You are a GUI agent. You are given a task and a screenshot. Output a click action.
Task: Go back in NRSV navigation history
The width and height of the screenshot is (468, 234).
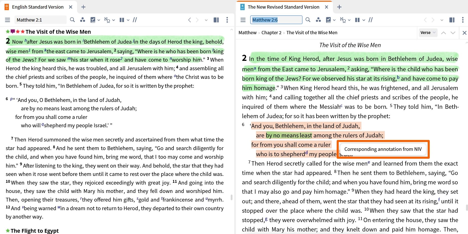(425, 20)
